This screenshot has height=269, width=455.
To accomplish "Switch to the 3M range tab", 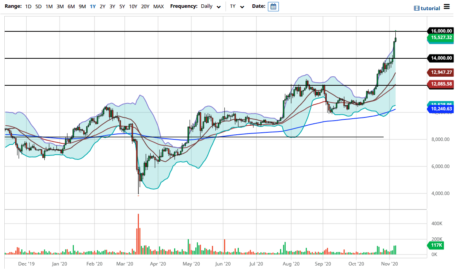I will (x=60, y=6).
